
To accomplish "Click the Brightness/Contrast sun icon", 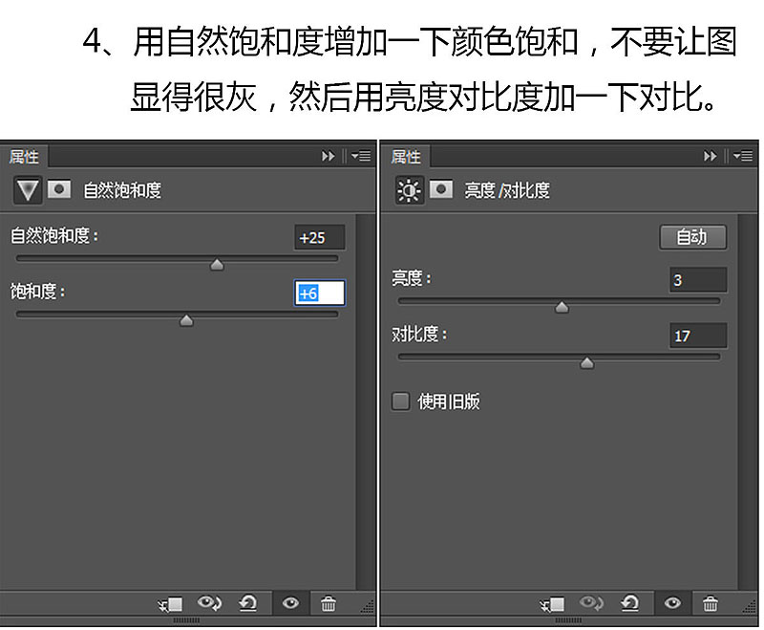I will 409,189.
